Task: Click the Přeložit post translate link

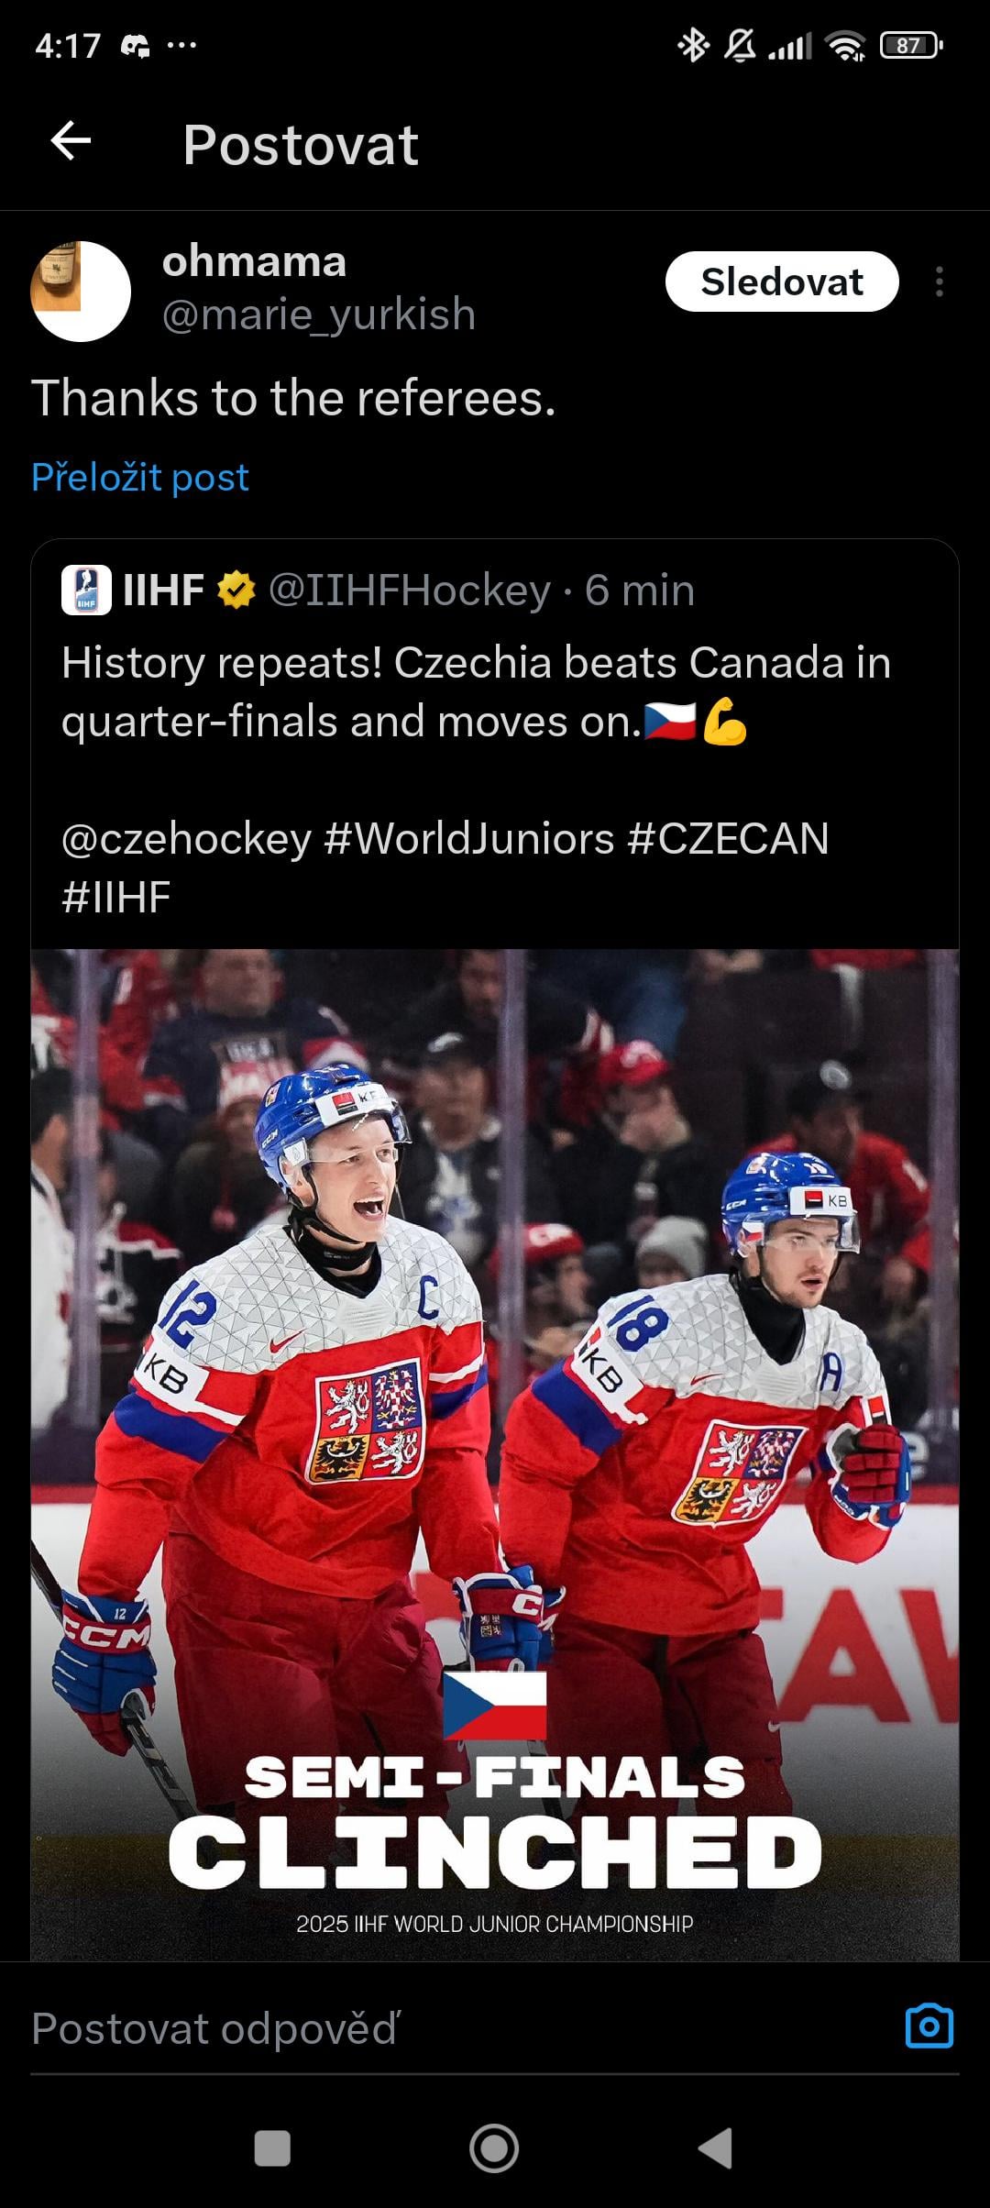Action: tap(140, 477)
